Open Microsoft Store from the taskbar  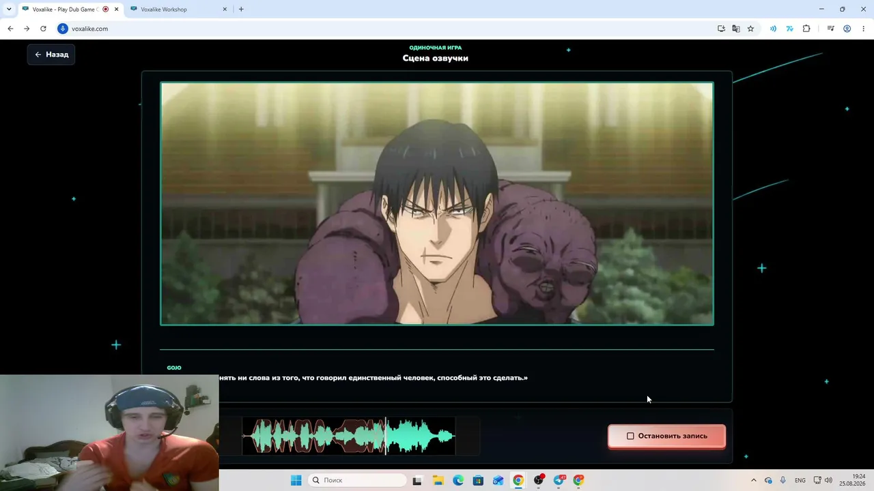pos(478,480)
